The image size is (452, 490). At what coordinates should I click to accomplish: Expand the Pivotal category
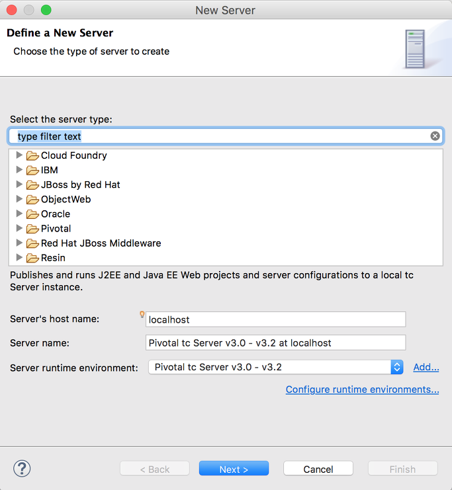(x=19, y=228)
